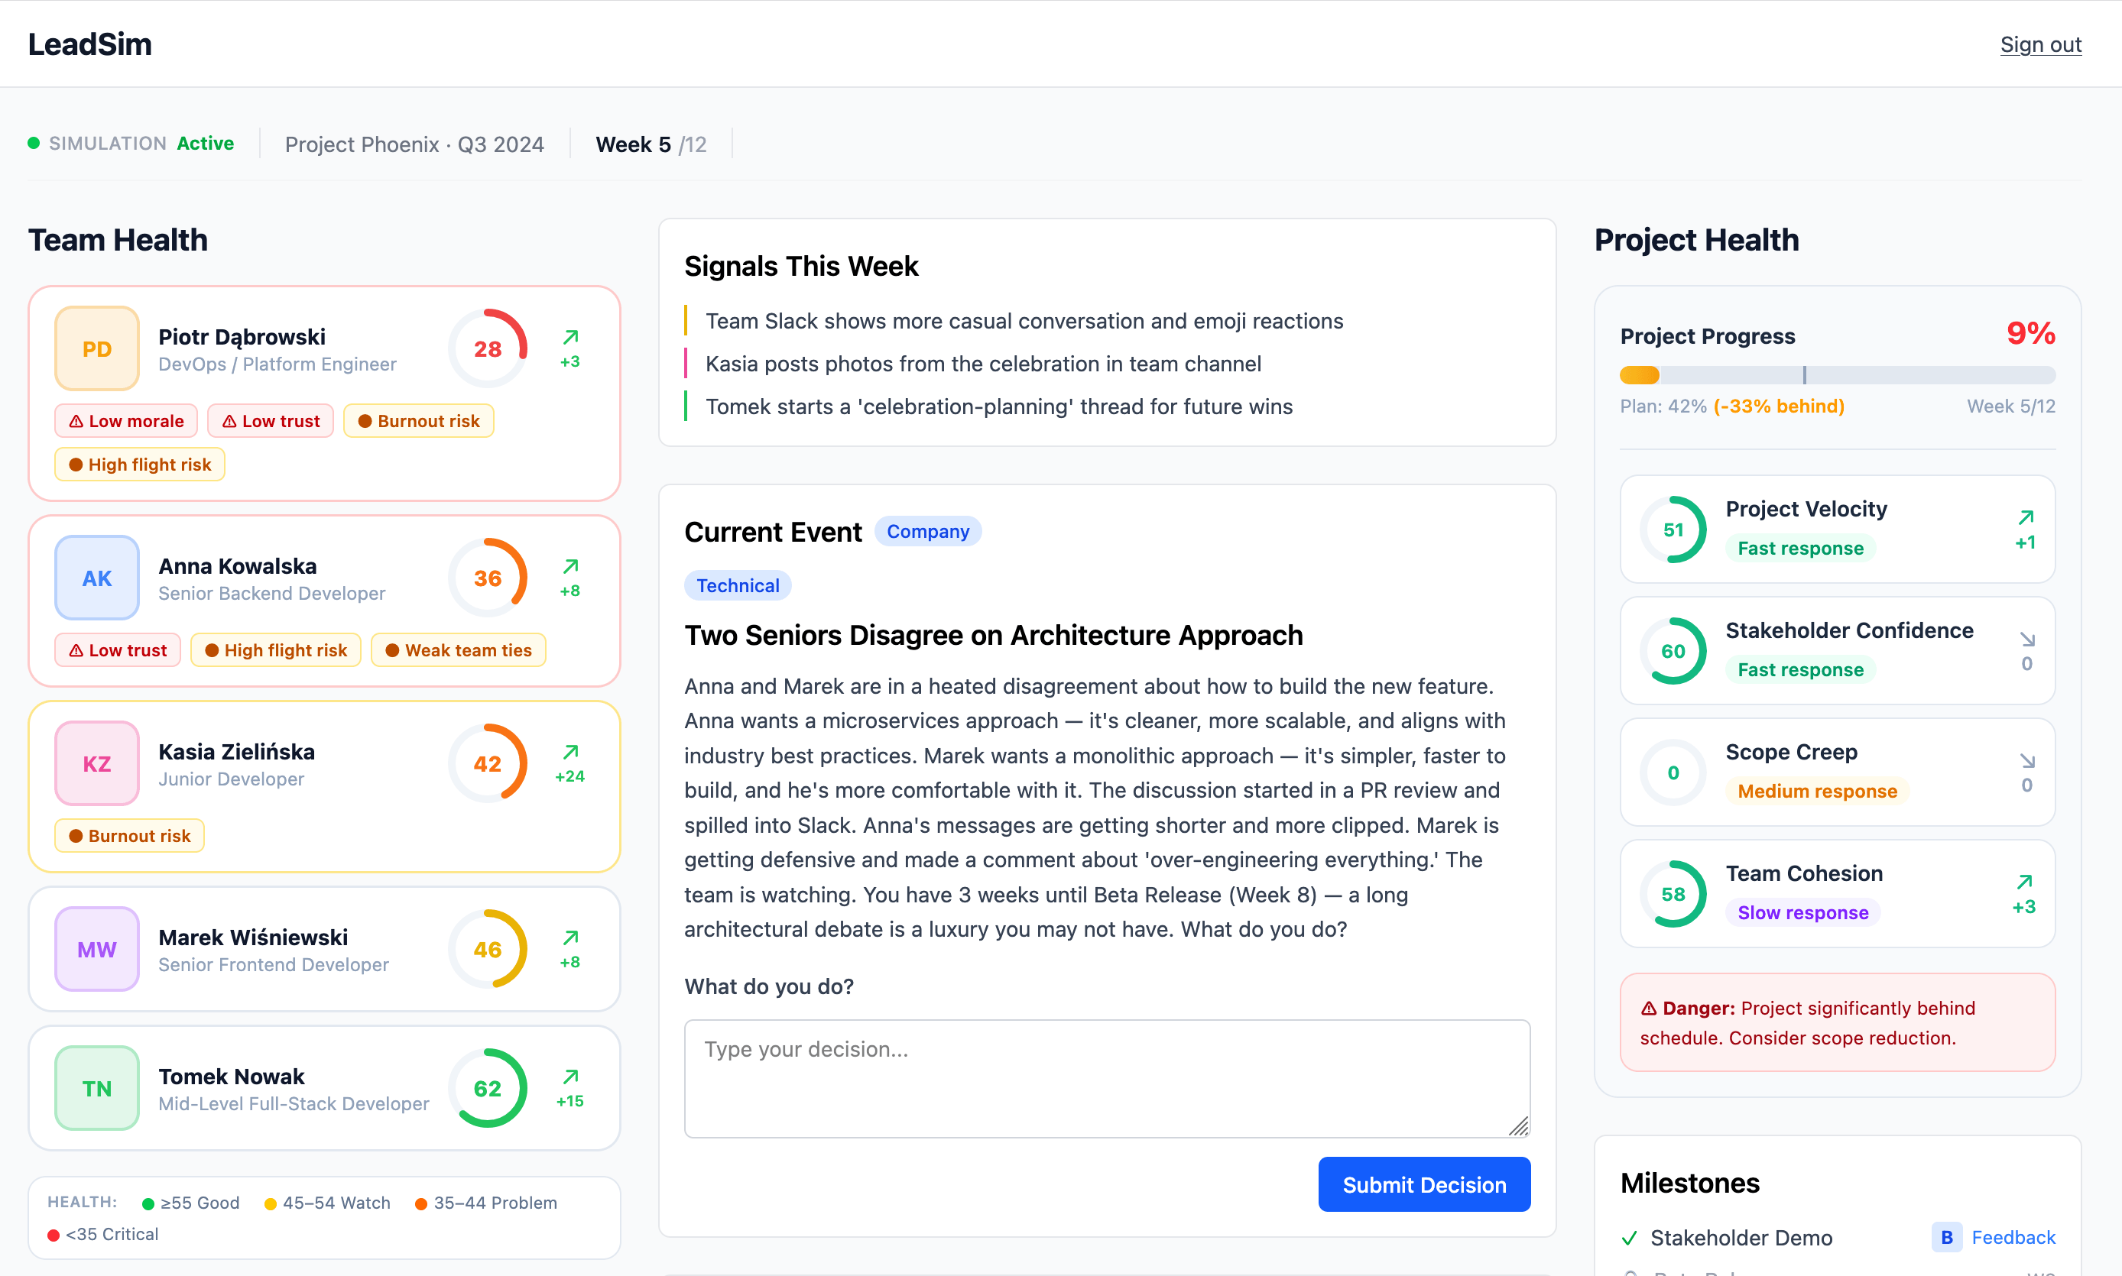Click the Fast response label under Stakeholder Confidence
2122x1276 pixels.
pyautogui.click(x=1800, y=669)
